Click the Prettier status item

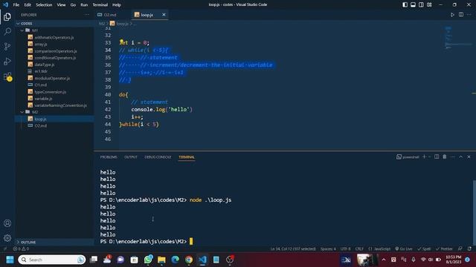(x=444, y=249)
